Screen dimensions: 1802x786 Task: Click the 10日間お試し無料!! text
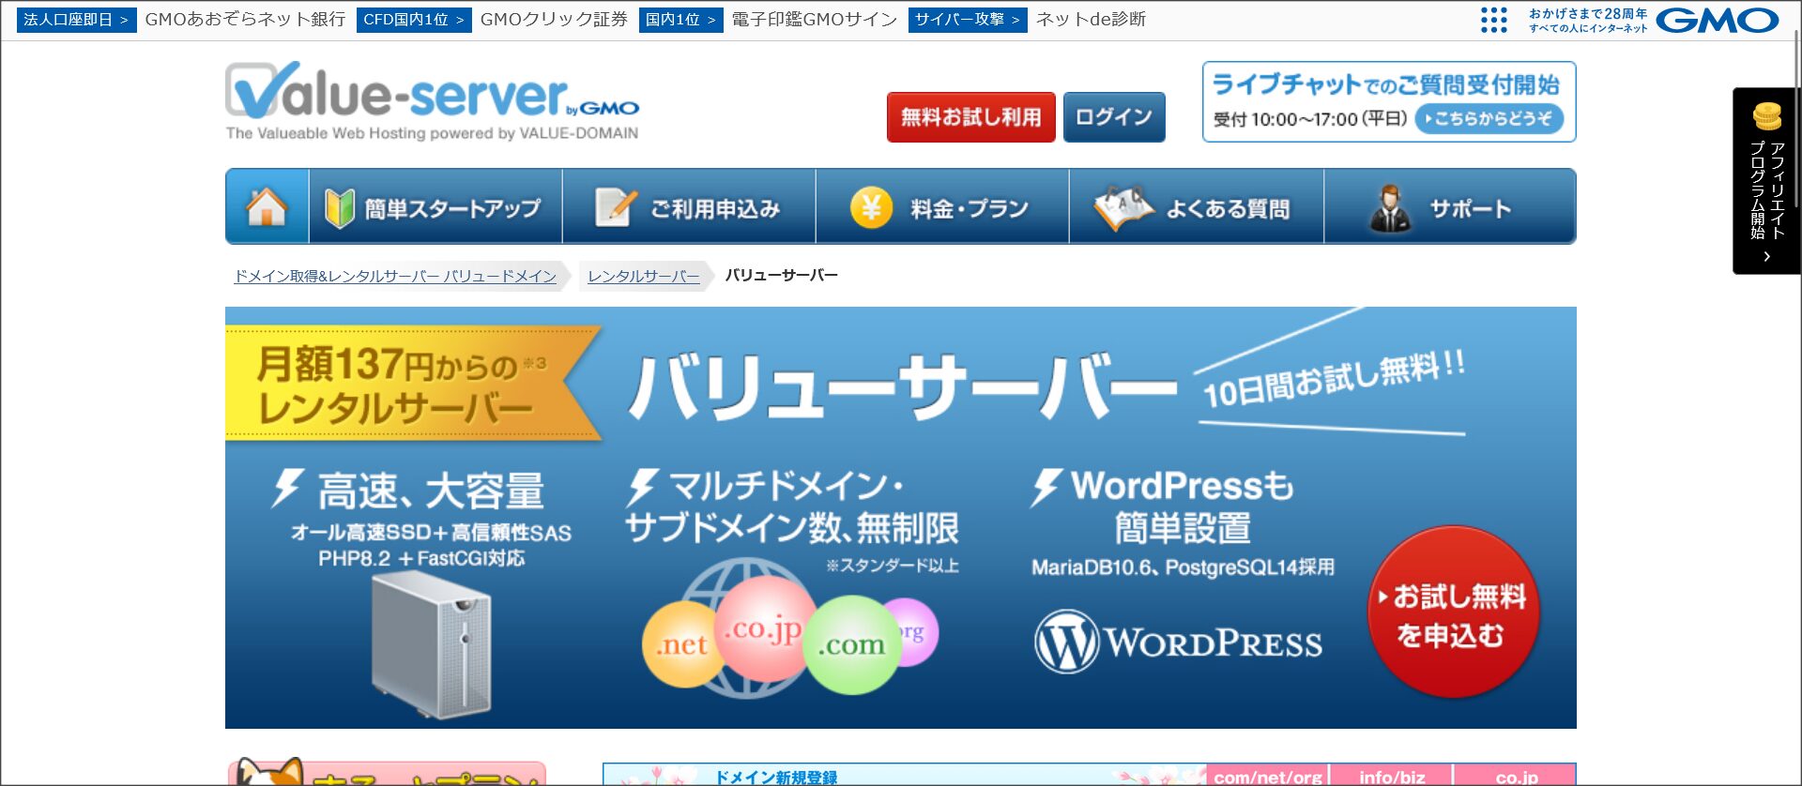(1334, 380)
